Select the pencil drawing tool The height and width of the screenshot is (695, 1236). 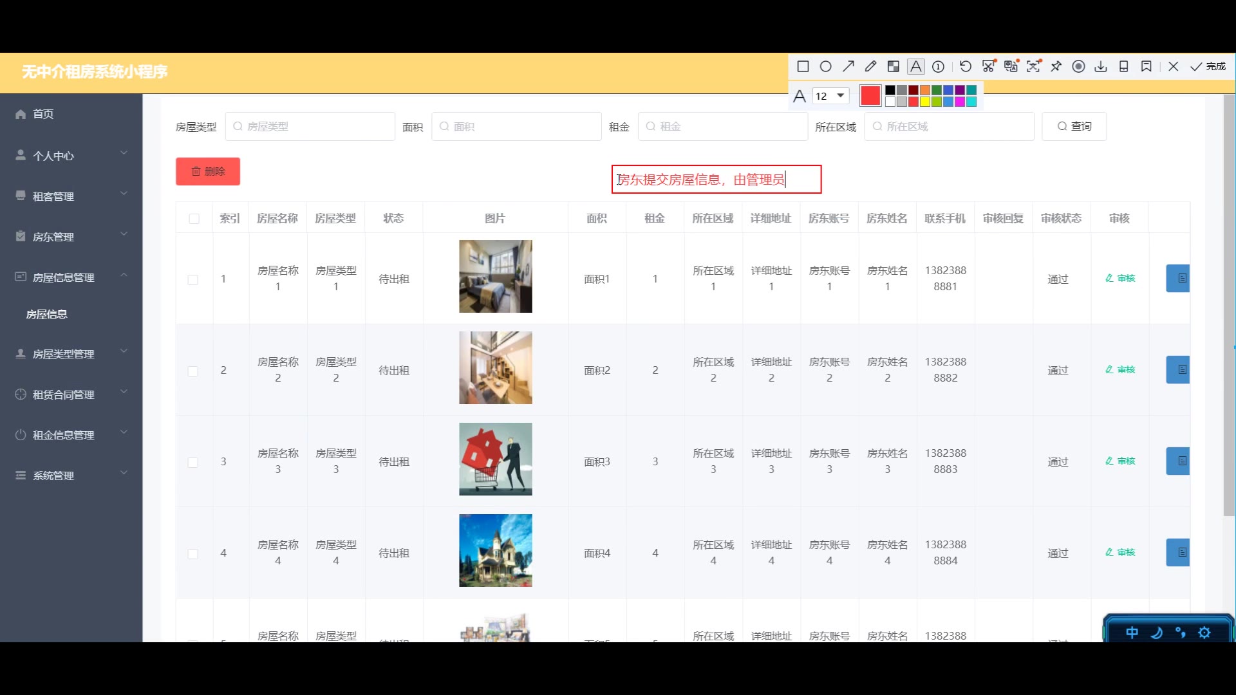[x=870, y=66]
